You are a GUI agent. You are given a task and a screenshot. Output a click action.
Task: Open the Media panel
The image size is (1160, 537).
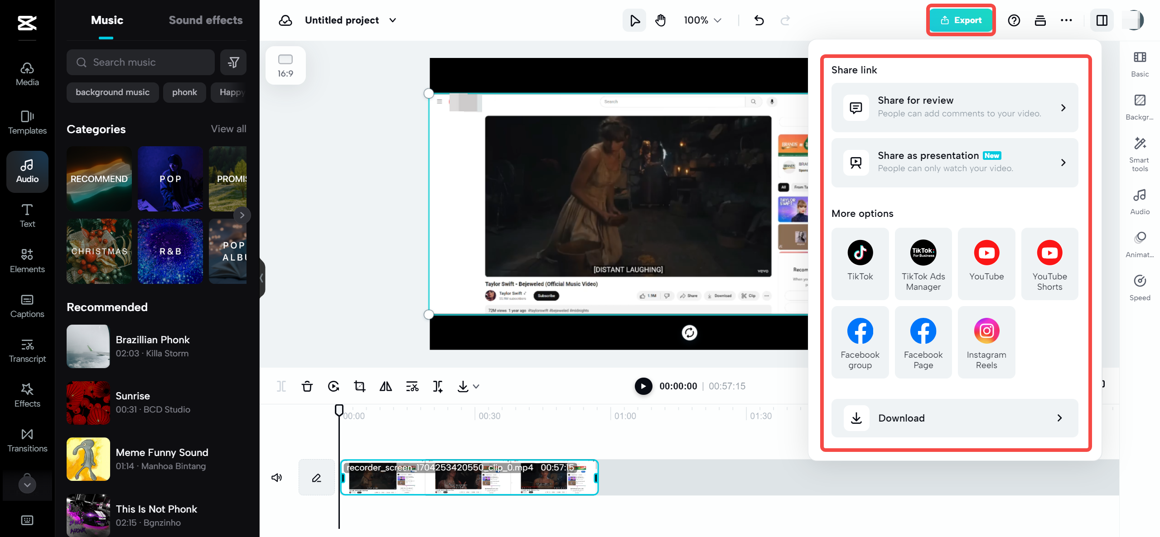27,73
